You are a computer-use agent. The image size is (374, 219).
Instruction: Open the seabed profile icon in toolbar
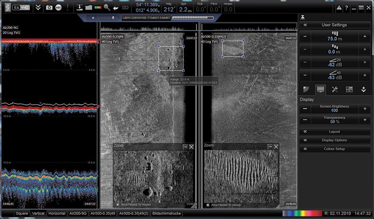[x=89, y=7]
